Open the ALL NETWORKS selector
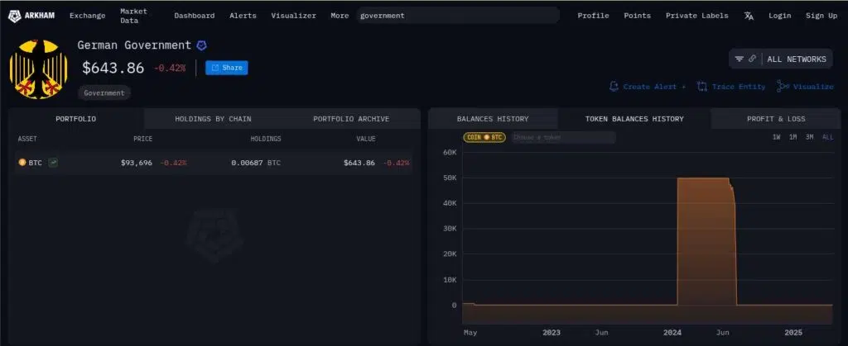 coord(783,59)
